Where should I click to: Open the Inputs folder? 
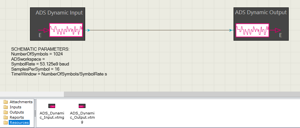15,107
